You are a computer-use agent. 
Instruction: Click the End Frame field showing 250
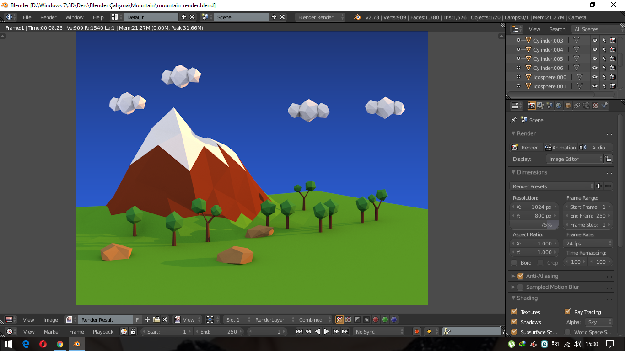pos(587,215)
